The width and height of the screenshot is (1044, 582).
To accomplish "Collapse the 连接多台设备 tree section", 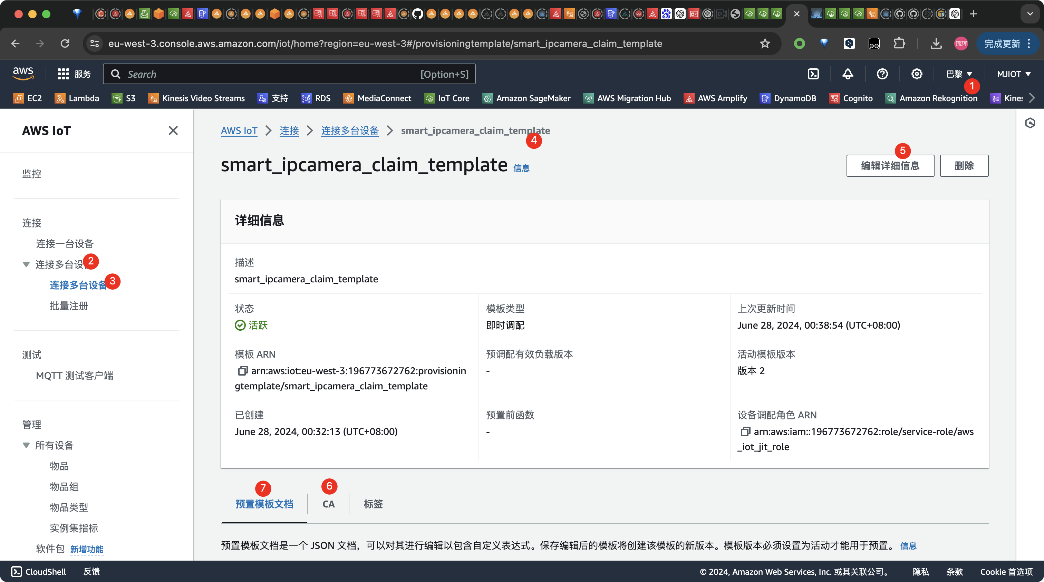I will pyautogui.click(x=26, y=264).
